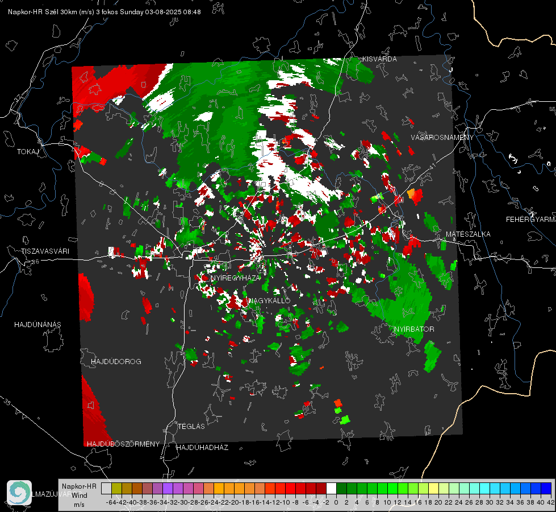The image size is (556, 512).
Task: Click the olive swatch next to grey
Action: [x=116, y=489]
